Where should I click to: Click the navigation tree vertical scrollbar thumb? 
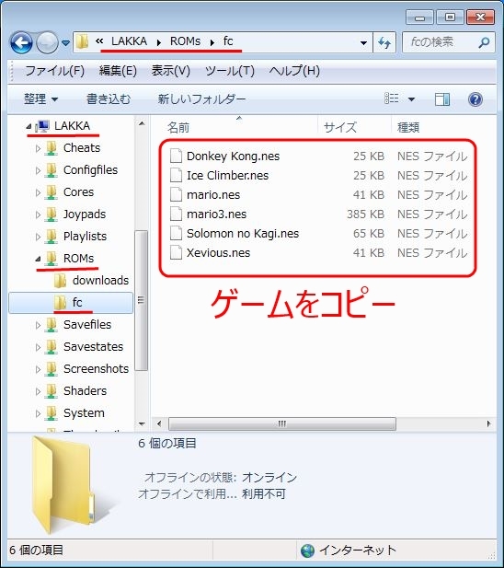(141, 300)
